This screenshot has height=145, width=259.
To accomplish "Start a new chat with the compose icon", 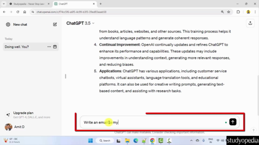I will (55, 25).
